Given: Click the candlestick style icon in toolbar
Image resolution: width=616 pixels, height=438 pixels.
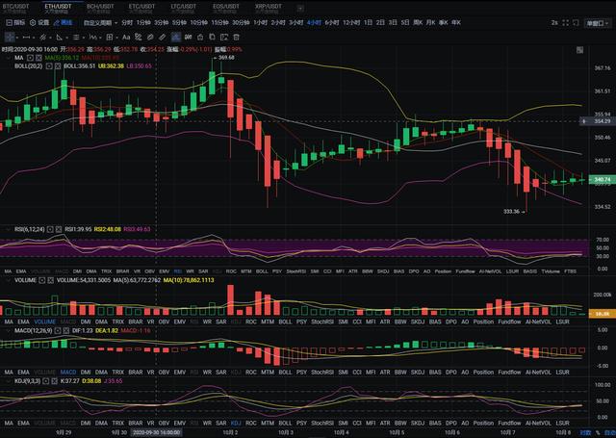Looking at the screenshot, I should point(189,38).
